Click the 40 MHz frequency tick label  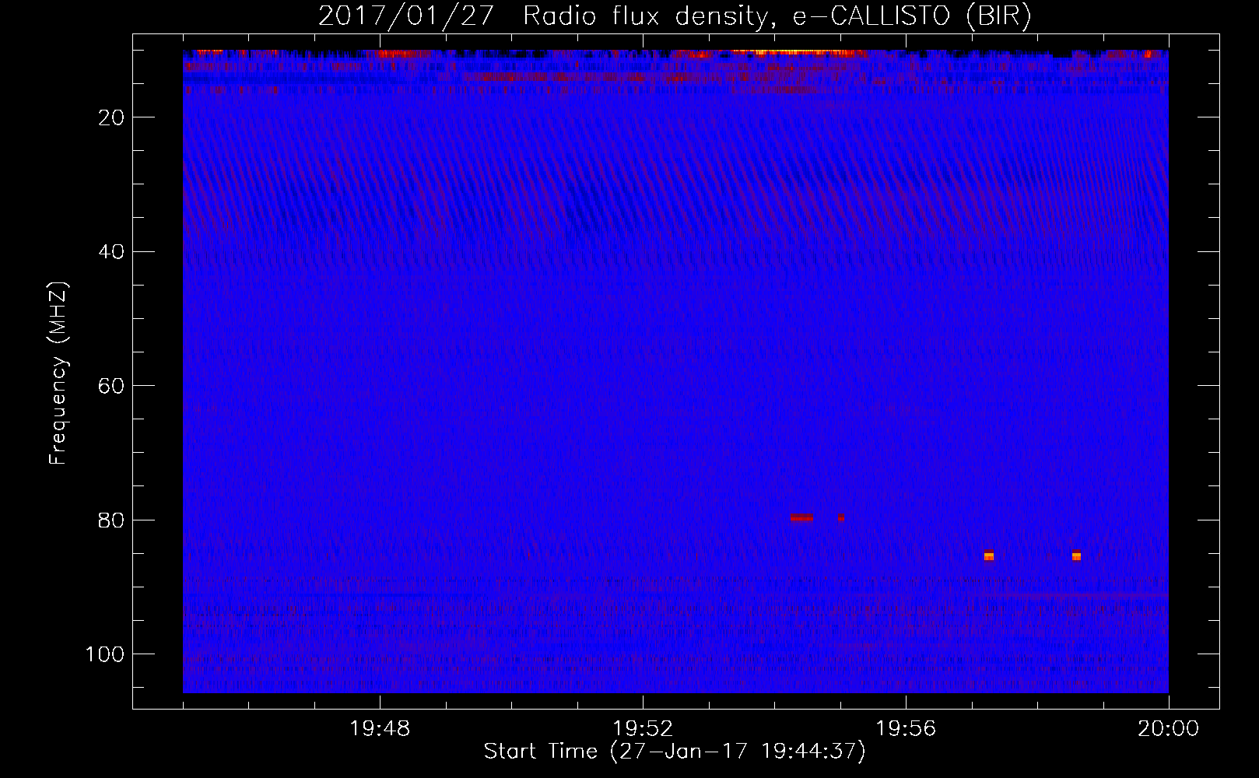[111, 251]
